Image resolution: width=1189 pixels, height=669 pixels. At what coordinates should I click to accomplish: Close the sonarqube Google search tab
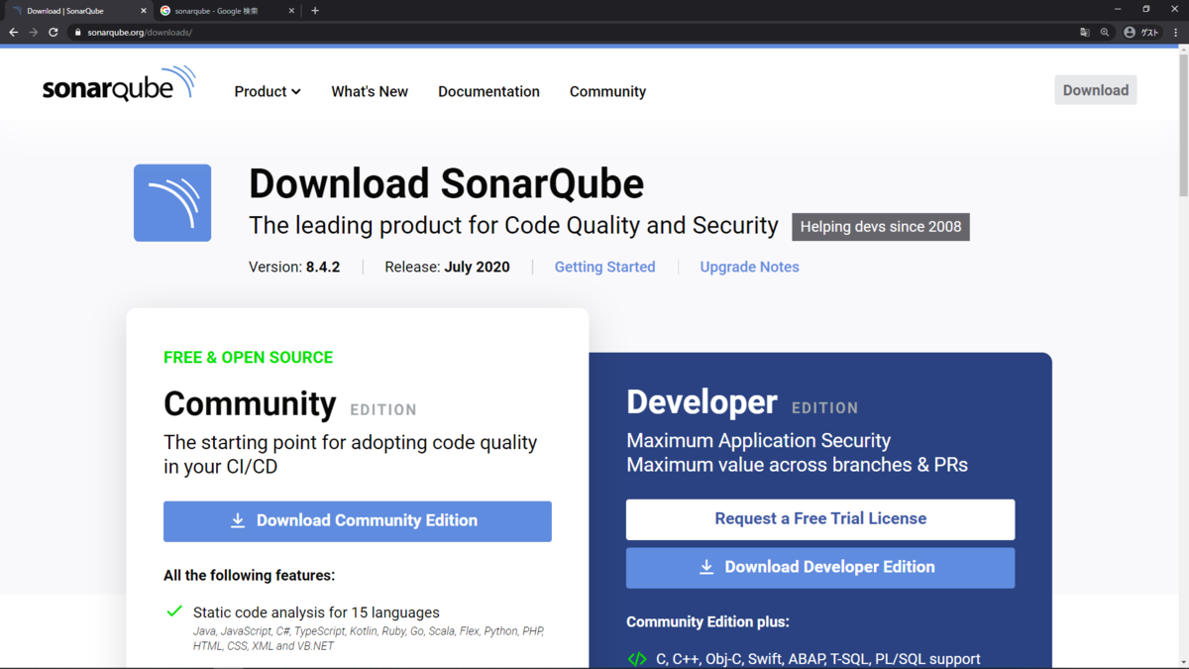click(292, 11)
